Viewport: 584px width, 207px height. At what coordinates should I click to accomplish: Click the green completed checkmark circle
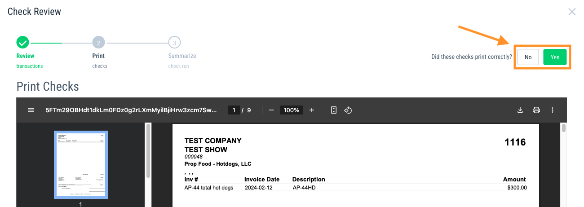[23, 43]
